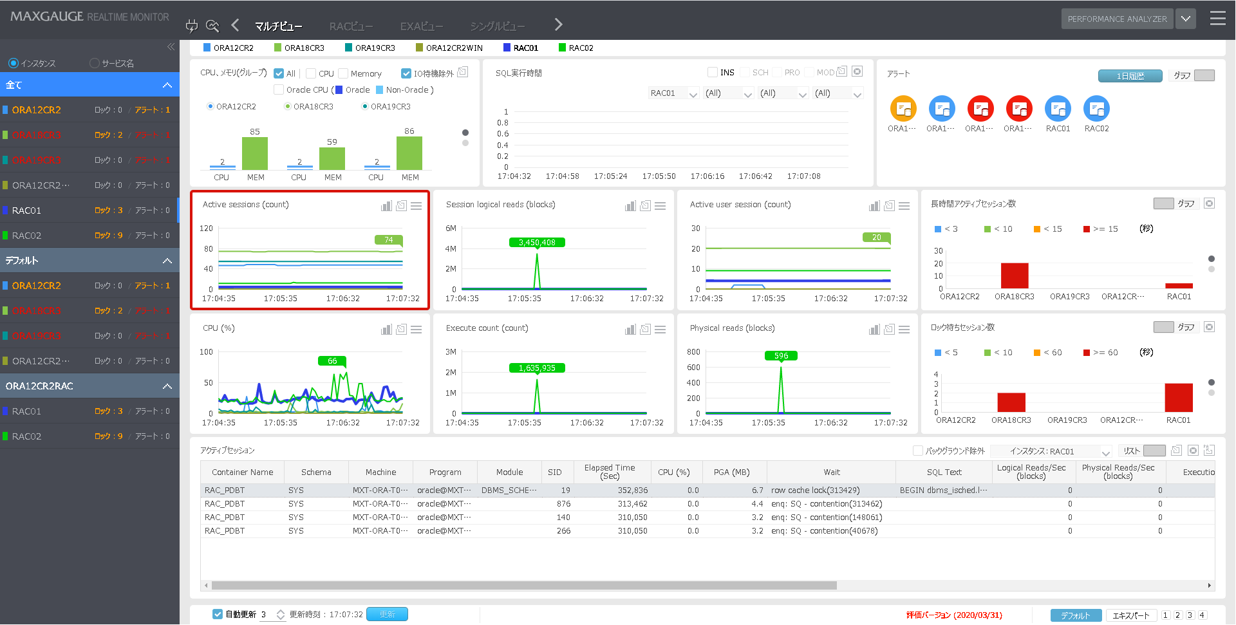This screenshot has width=1236, height=625.
Task: Select the サービス名 radio button
Action: click(x=95, y=63)
